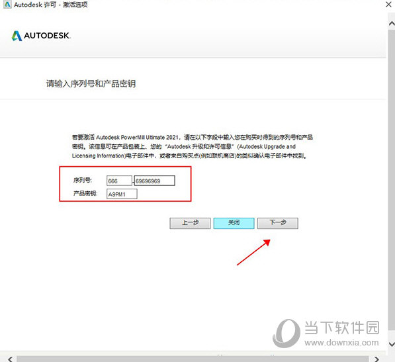Click the 产品密钥 label
Viewport: 395px width, 362px height.
pos(85,193)
